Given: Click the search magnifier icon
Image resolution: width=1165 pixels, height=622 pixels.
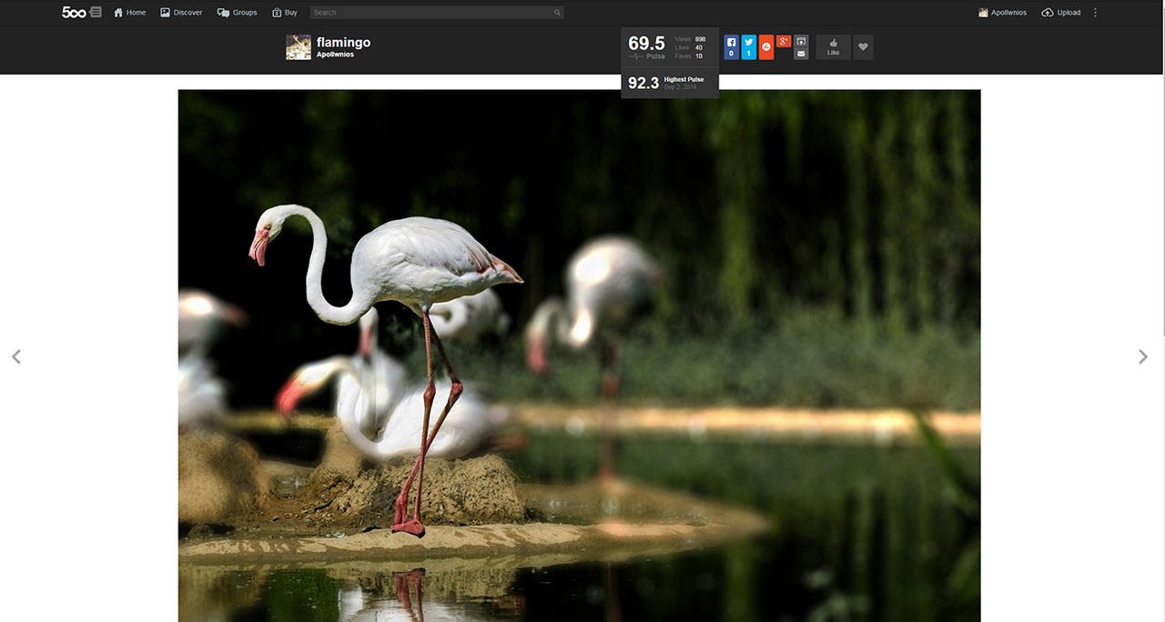Looking at the screenshot, I should click(x=557, y=13).
